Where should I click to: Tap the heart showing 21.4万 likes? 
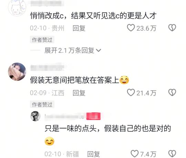click(x=131, y=93)
